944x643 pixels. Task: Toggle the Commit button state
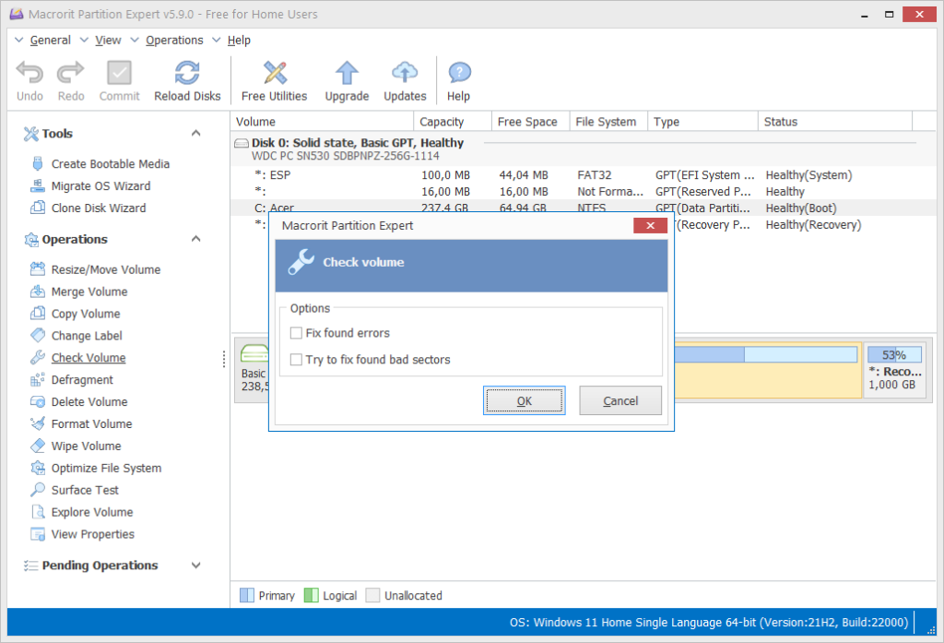point(118,79)
